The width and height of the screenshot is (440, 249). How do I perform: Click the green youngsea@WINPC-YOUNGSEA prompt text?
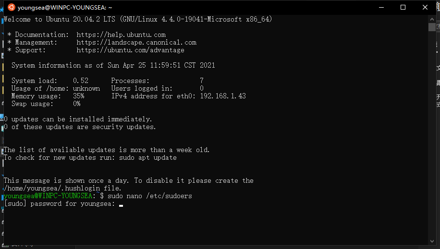pos(48,196)
